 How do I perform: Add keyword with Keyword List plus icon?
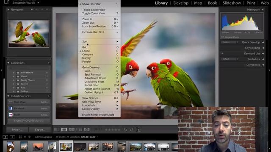222,54
